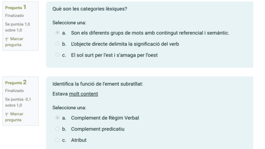Click the flag icon in Pregunta 2 box
265x149 pixels.
(7, 114)
